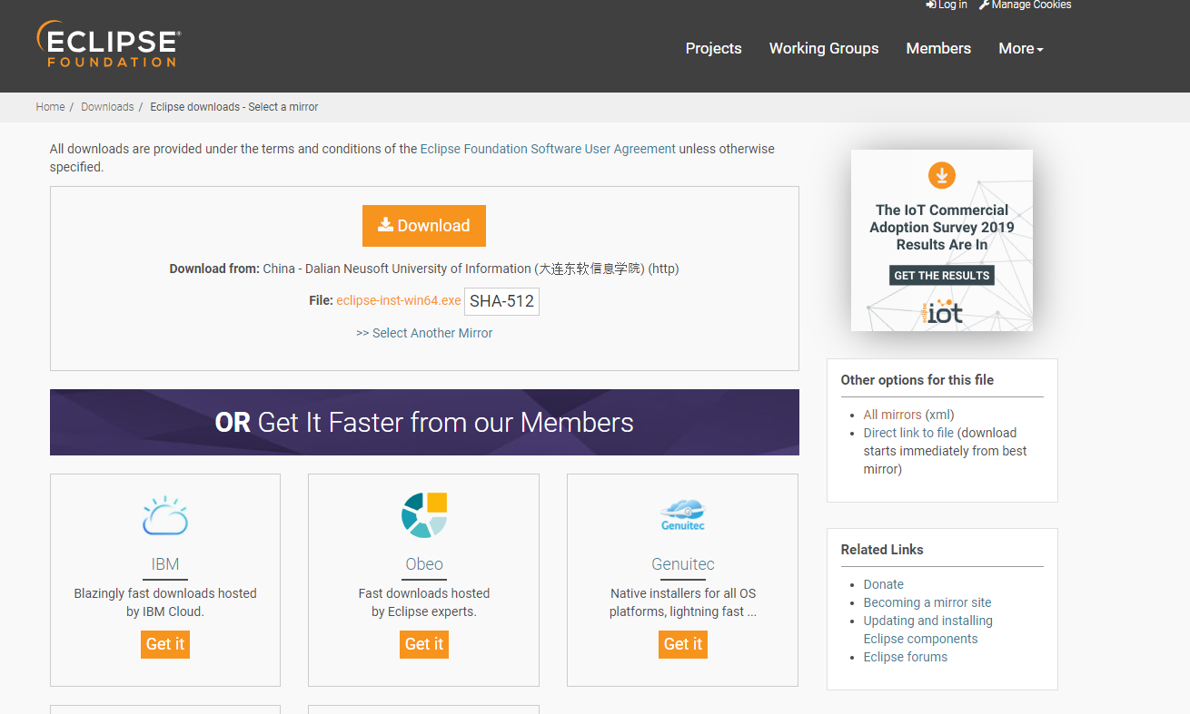Click the orange Download button

(424, 226)
